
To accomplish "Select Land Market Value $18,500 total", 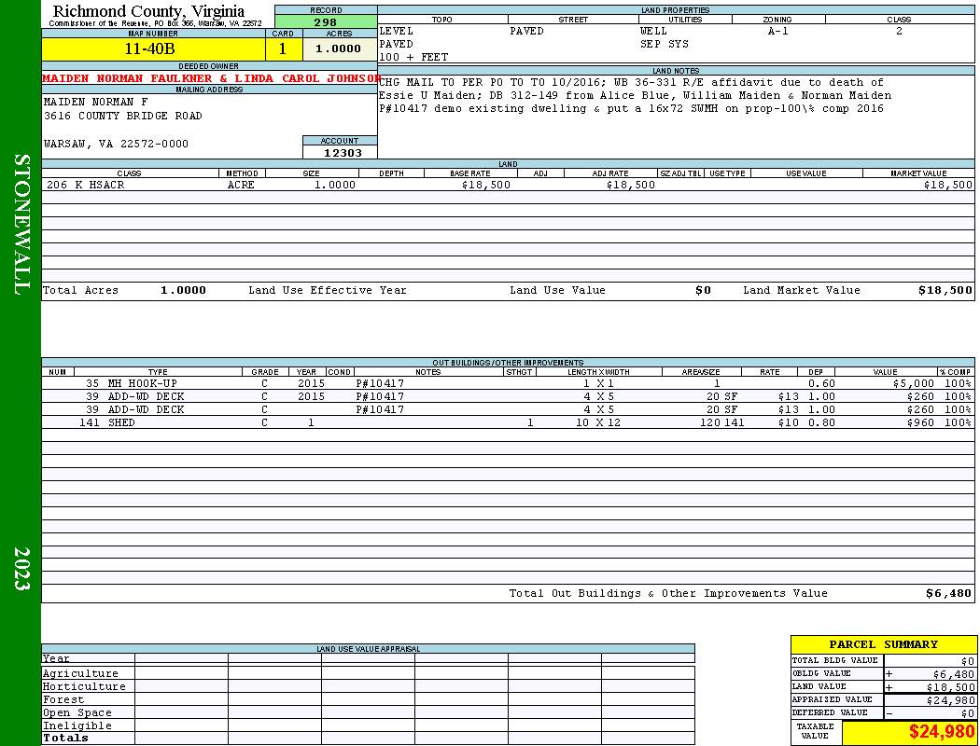I will (945, 290).
